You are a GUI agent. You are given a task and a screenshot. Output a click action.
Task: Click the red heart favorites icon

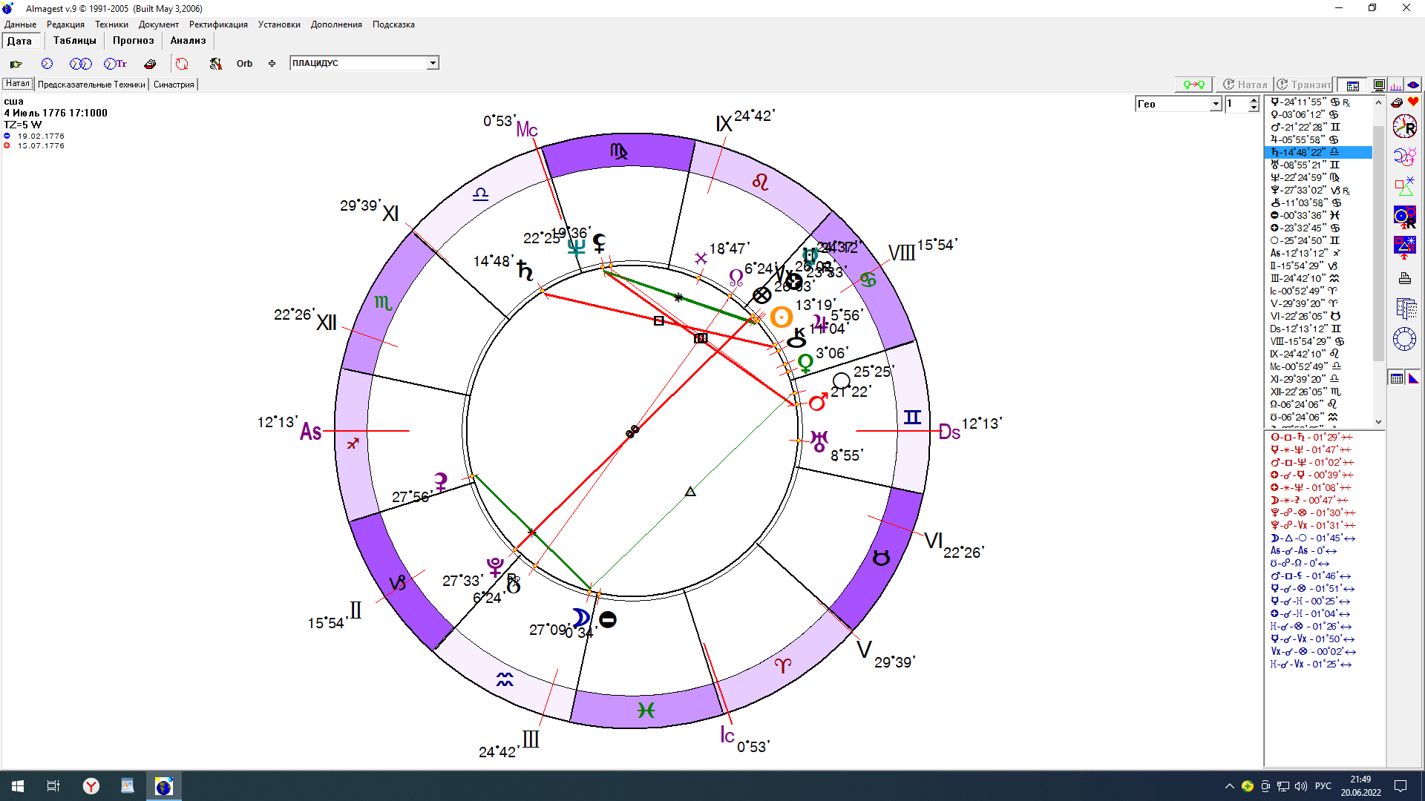1413,102
